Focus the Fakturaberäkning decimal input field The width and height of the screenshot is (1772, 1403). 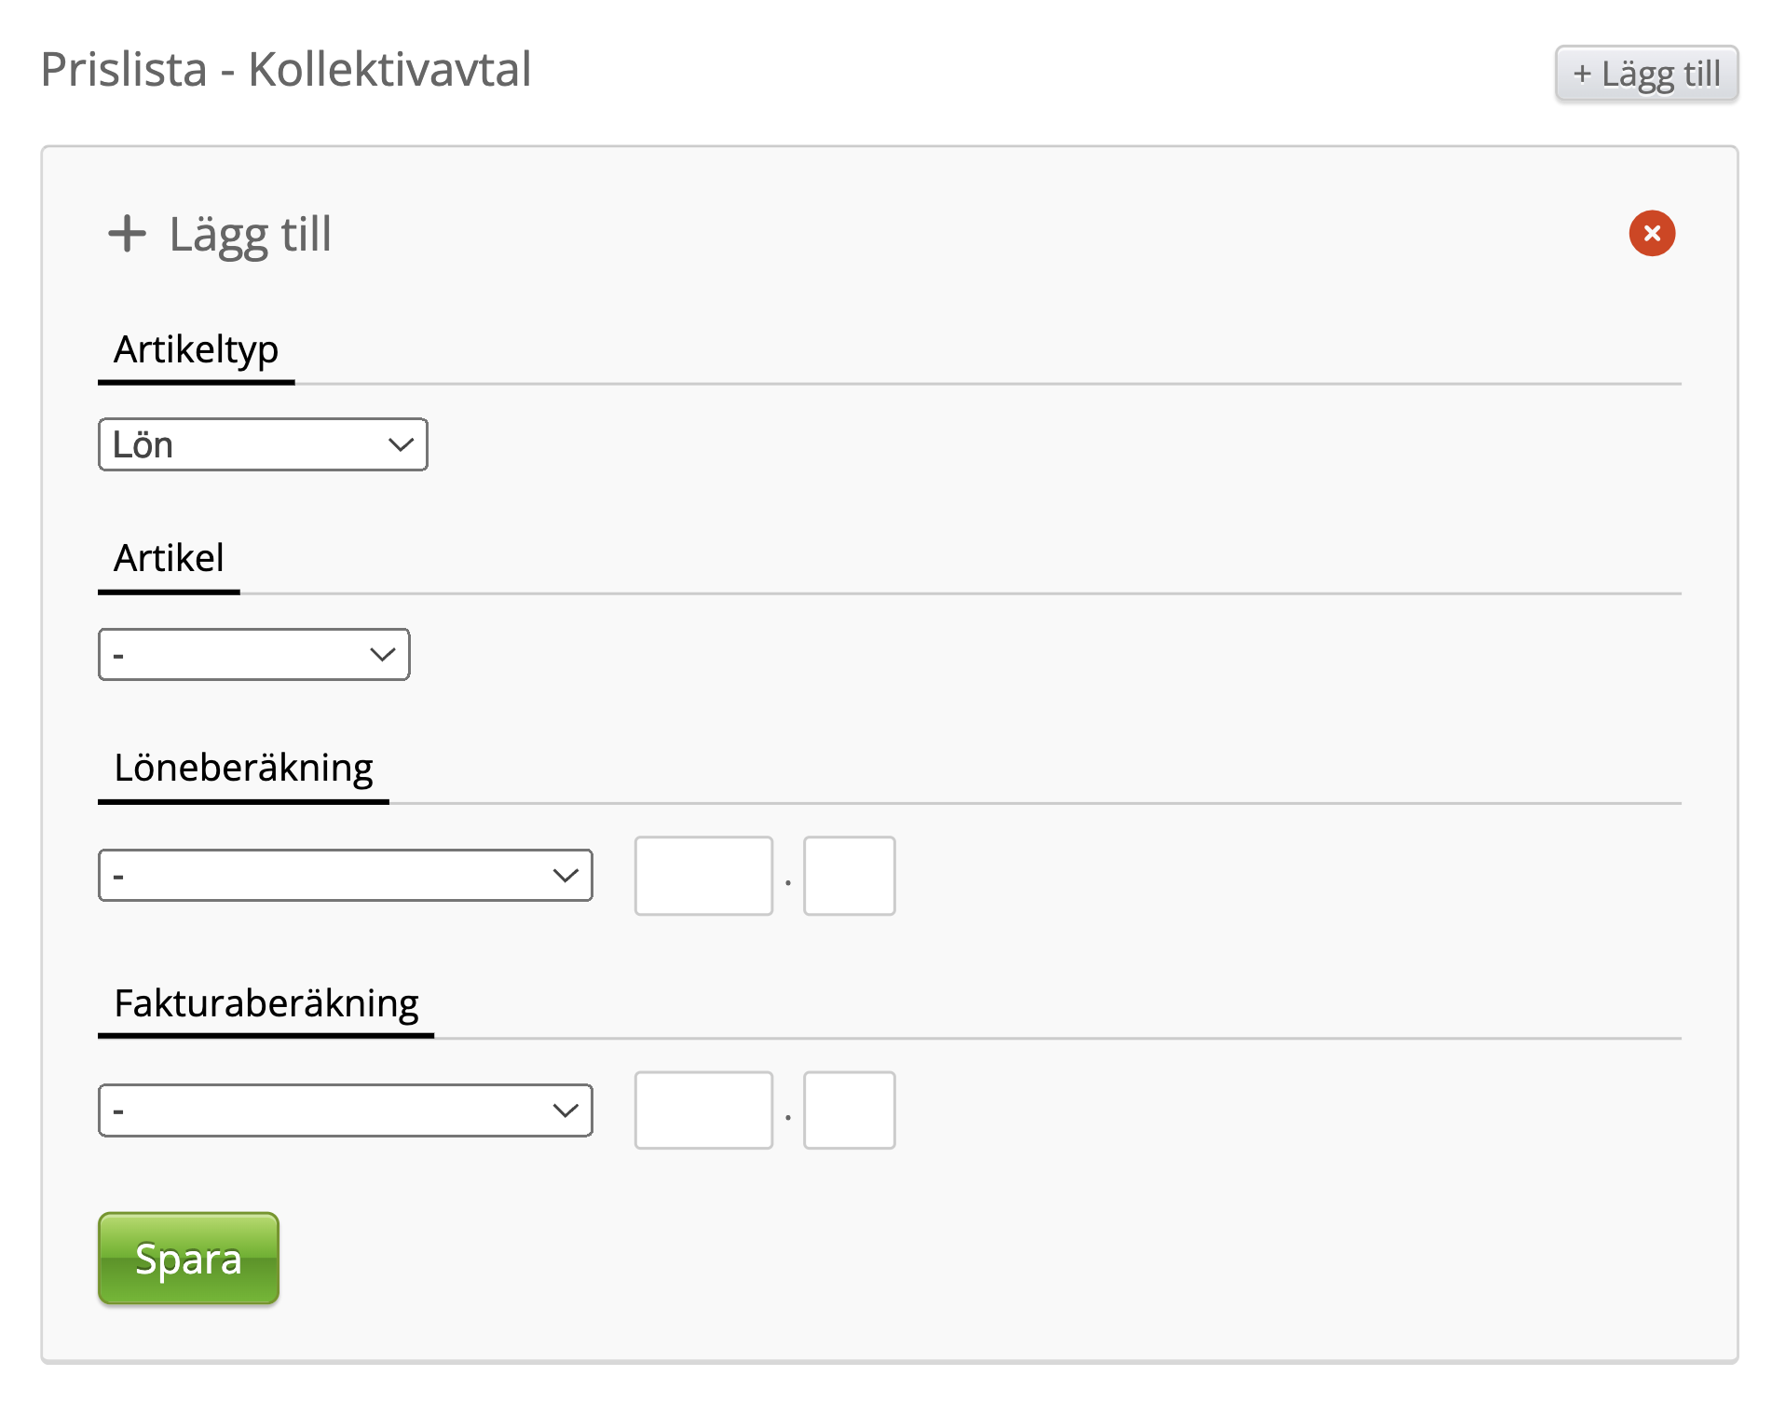click(x=849, y=1110)
